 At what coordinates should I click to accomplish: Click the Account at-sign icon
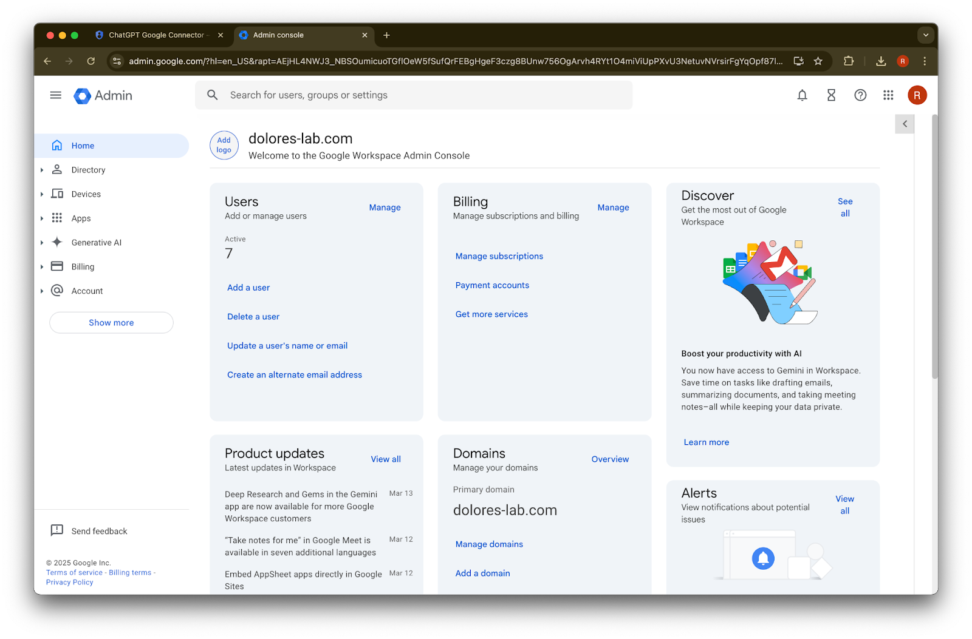pyautogui.click(x=57, y=291)
